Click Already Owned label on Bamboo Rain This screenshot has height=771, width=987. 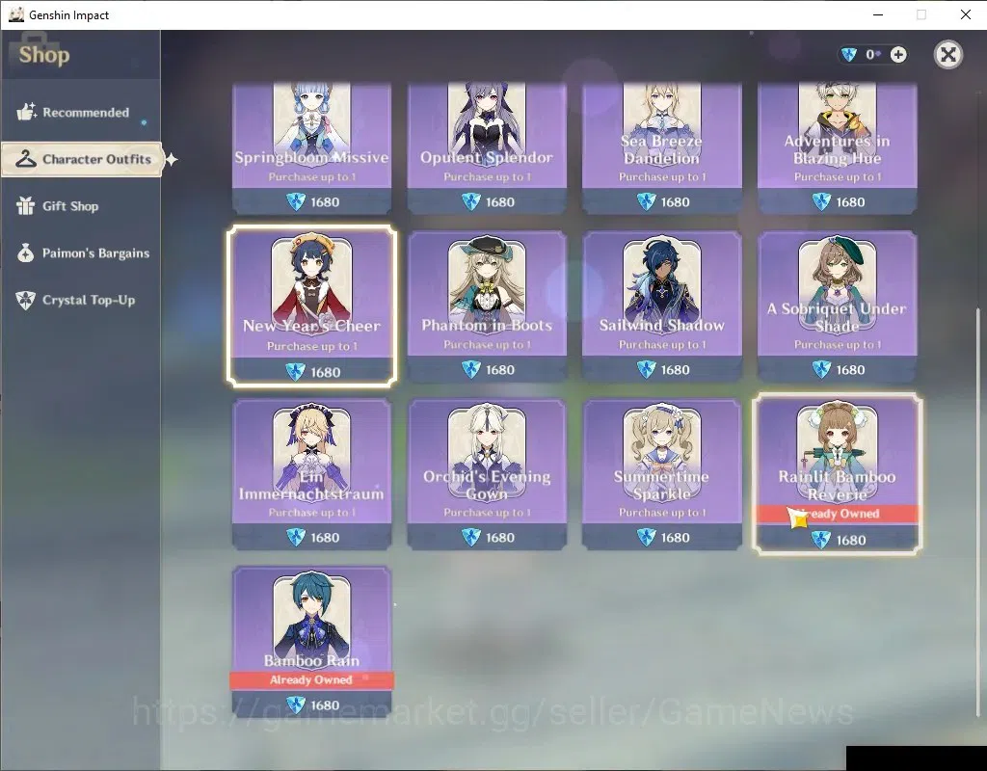coord(311,679)
